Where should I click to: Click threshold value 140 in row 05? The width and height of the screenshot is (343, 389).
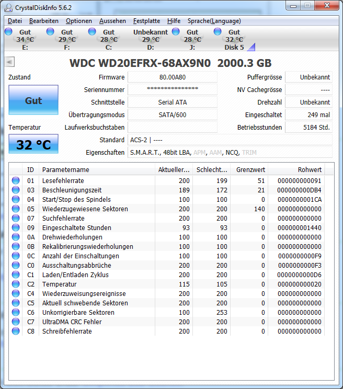pyautogui.click(x=259, y=209)
